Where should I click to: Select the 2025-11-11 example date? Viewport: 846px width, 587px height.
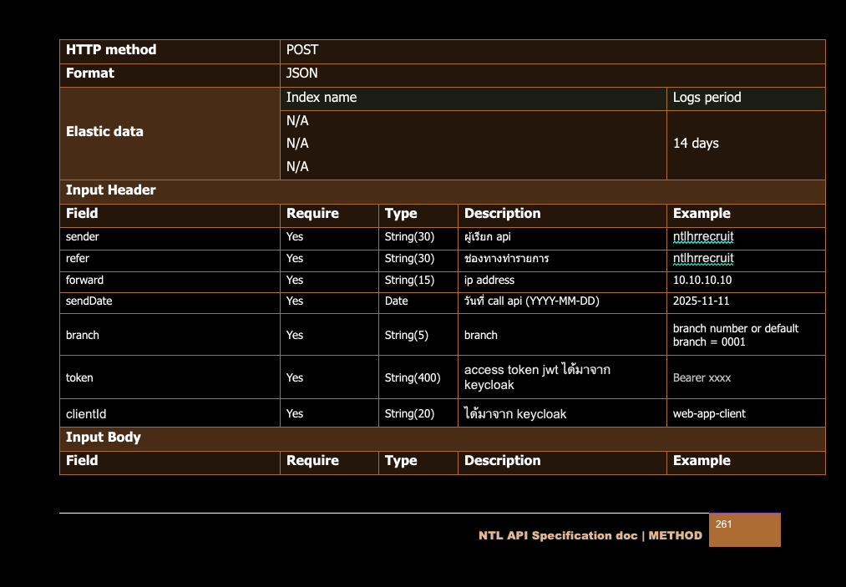701,301
